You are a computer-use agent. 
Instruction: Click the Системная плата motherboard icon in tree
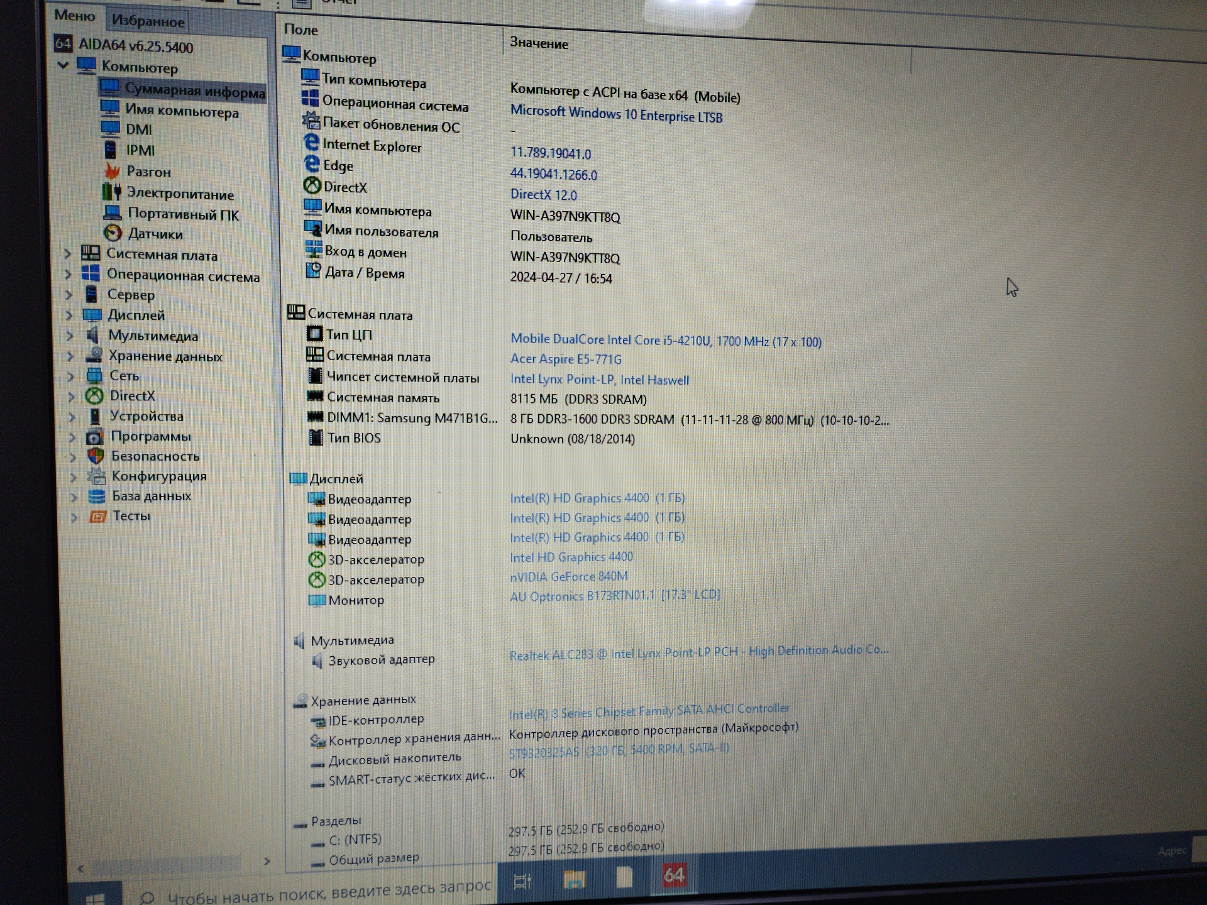91,253
